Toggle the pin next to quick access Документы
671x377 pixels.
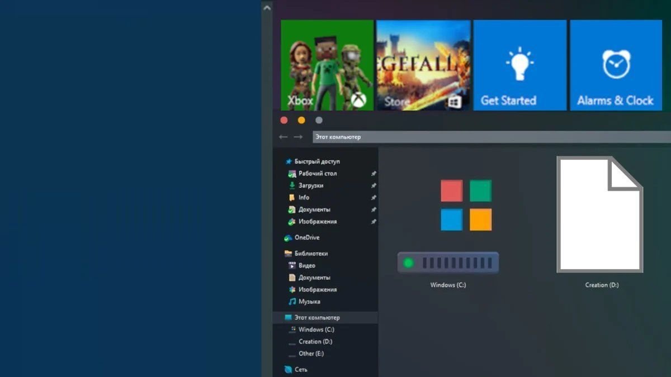pos(374,209)
